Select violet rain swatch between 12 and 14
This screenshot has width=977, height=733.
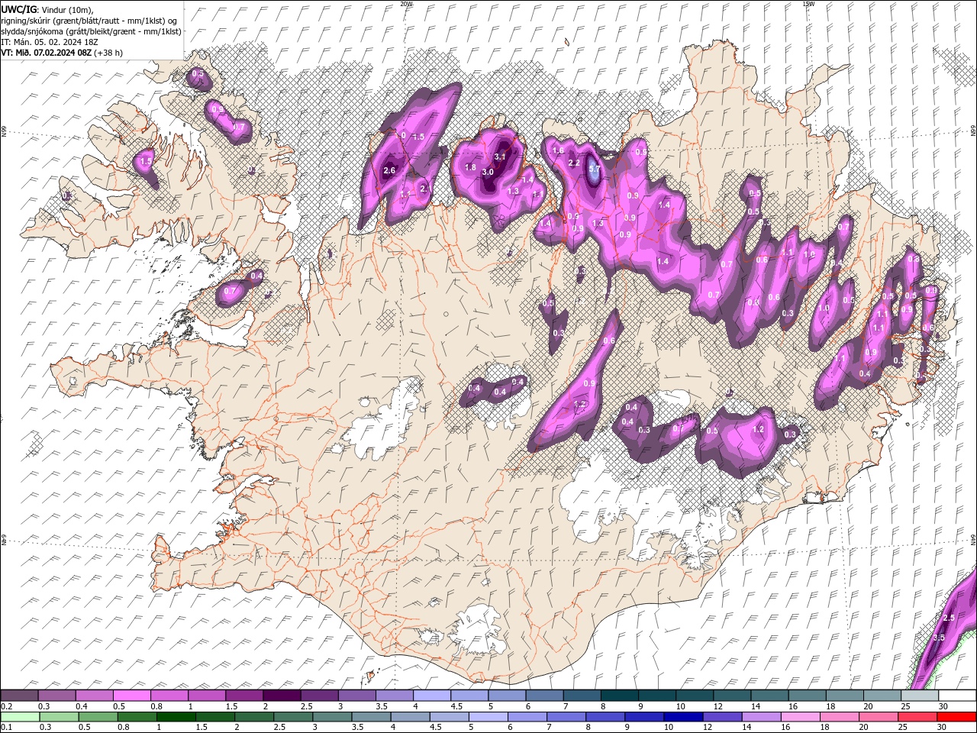(x=723, y=717)
